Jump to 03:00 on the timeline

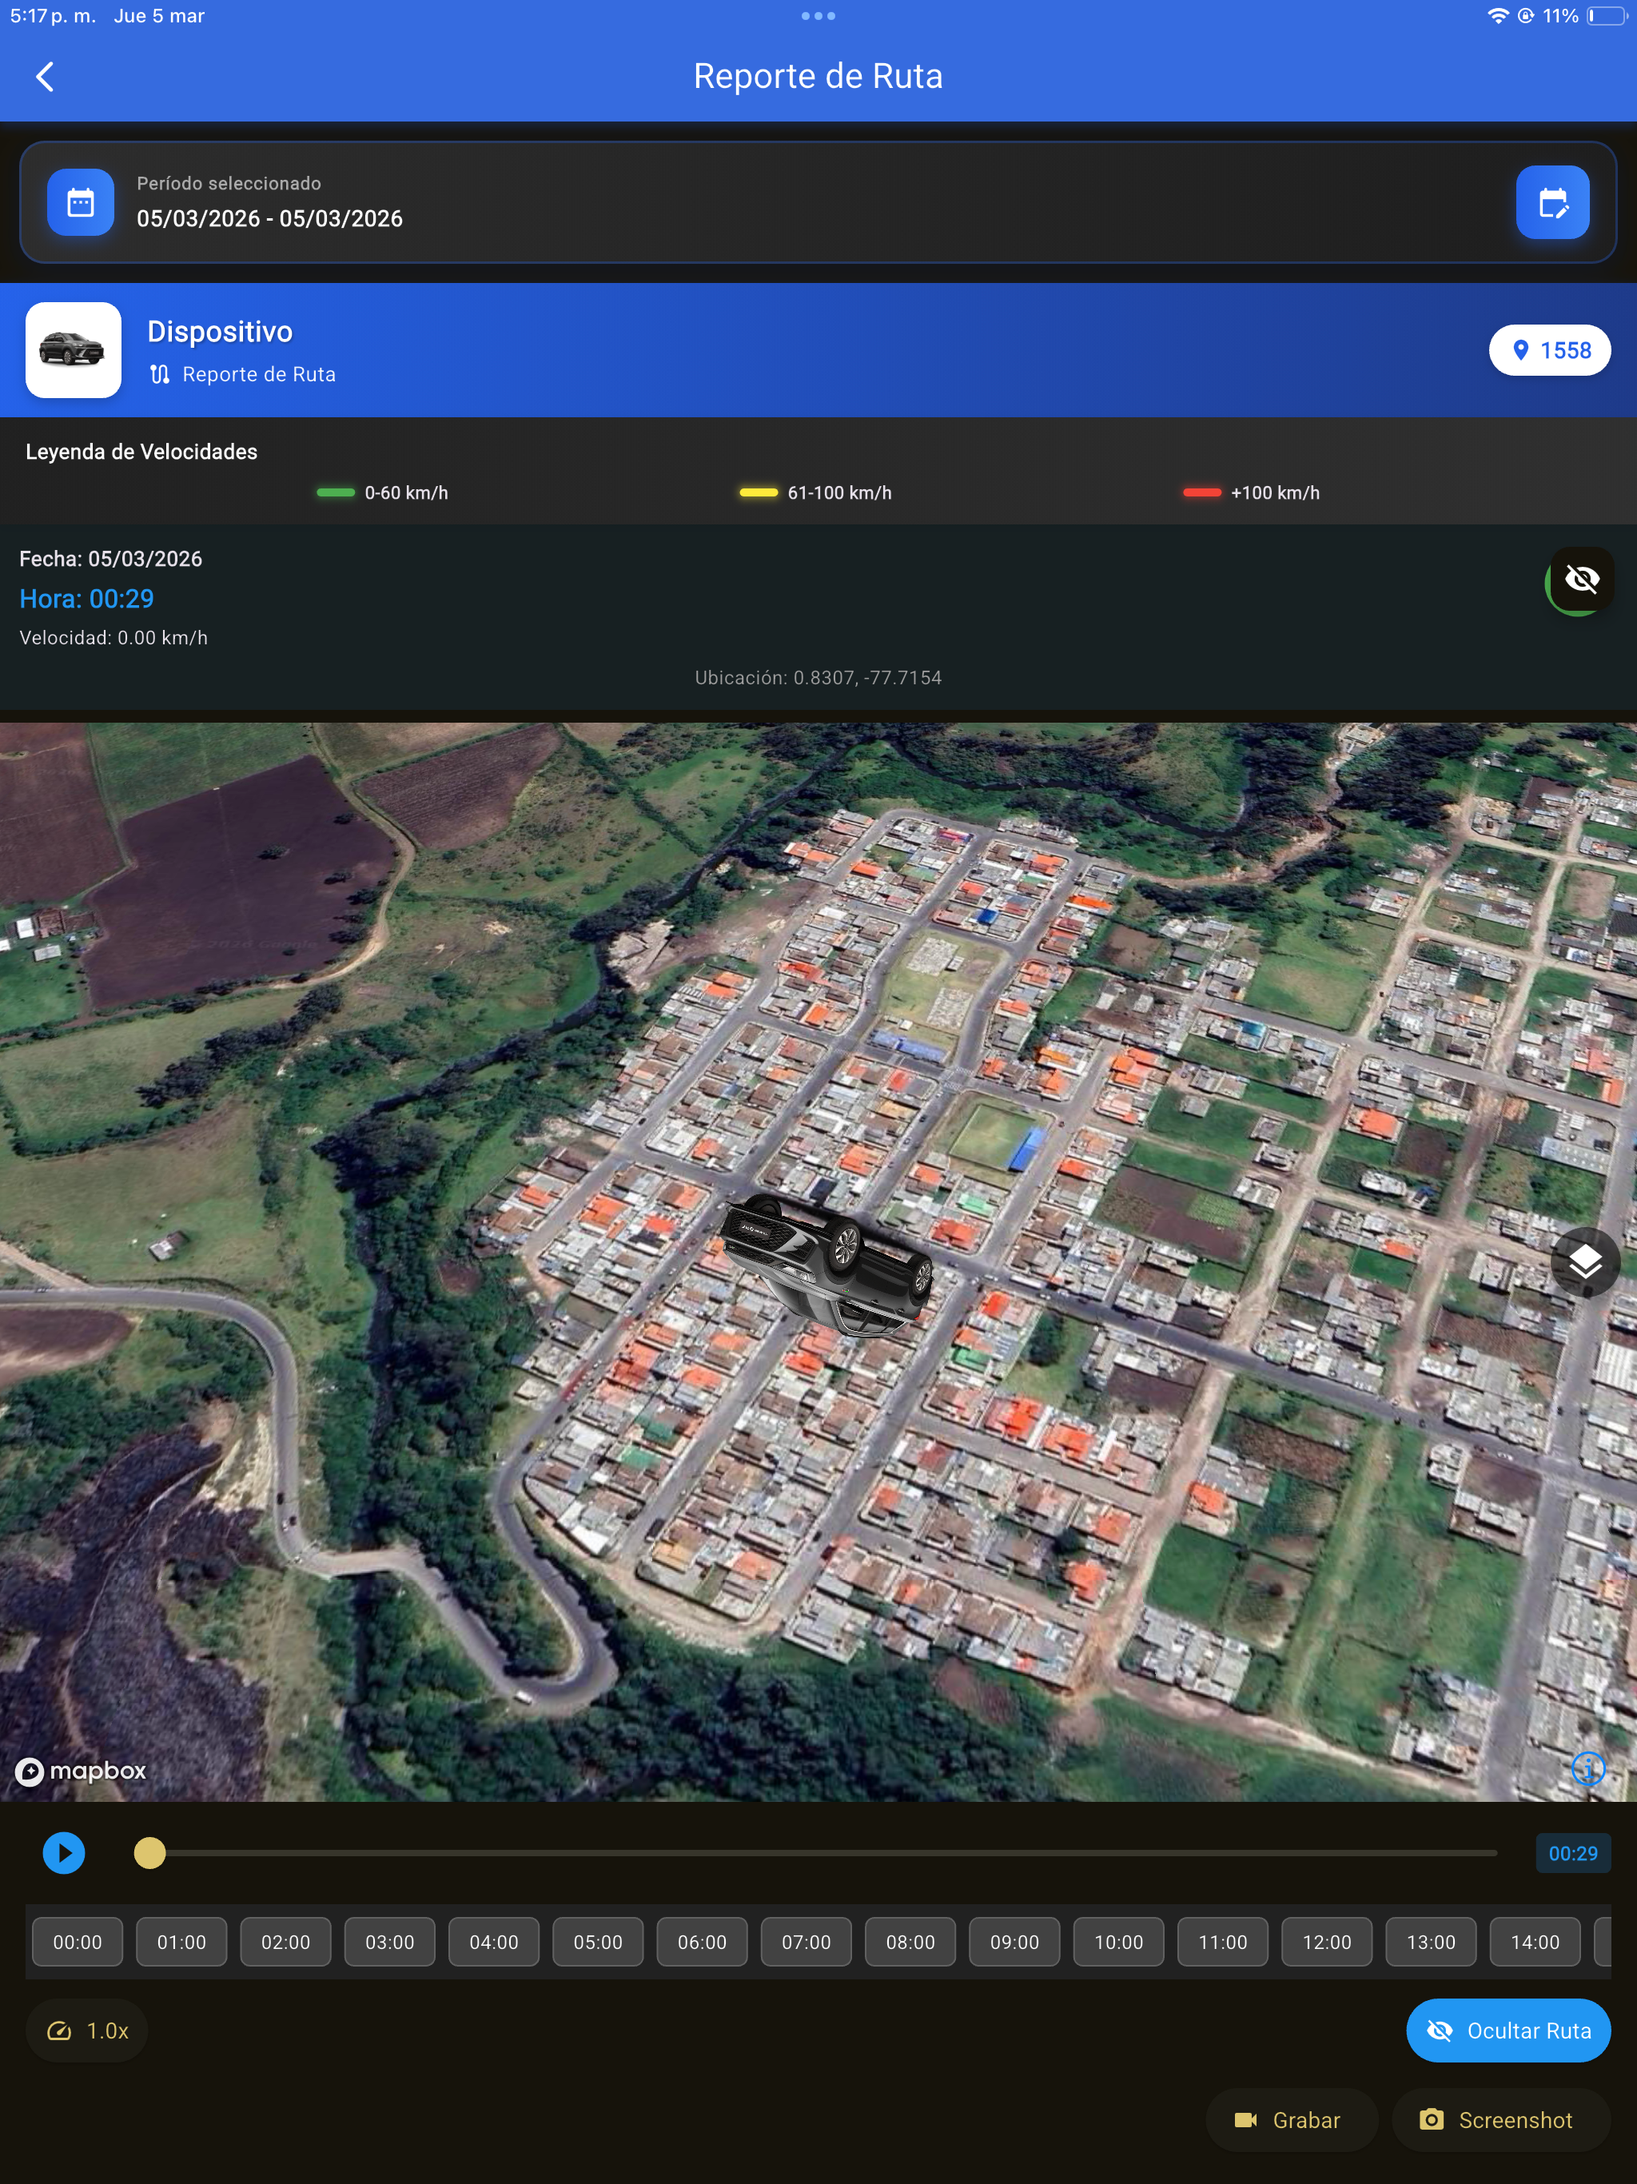(x=390, y=1942)
